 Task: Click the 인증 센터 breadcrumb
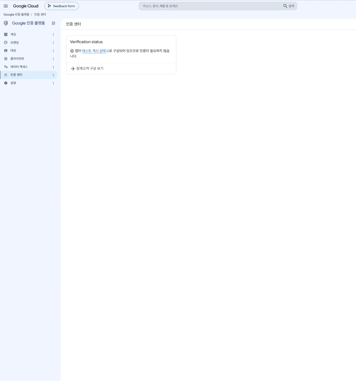click(40, 15)
